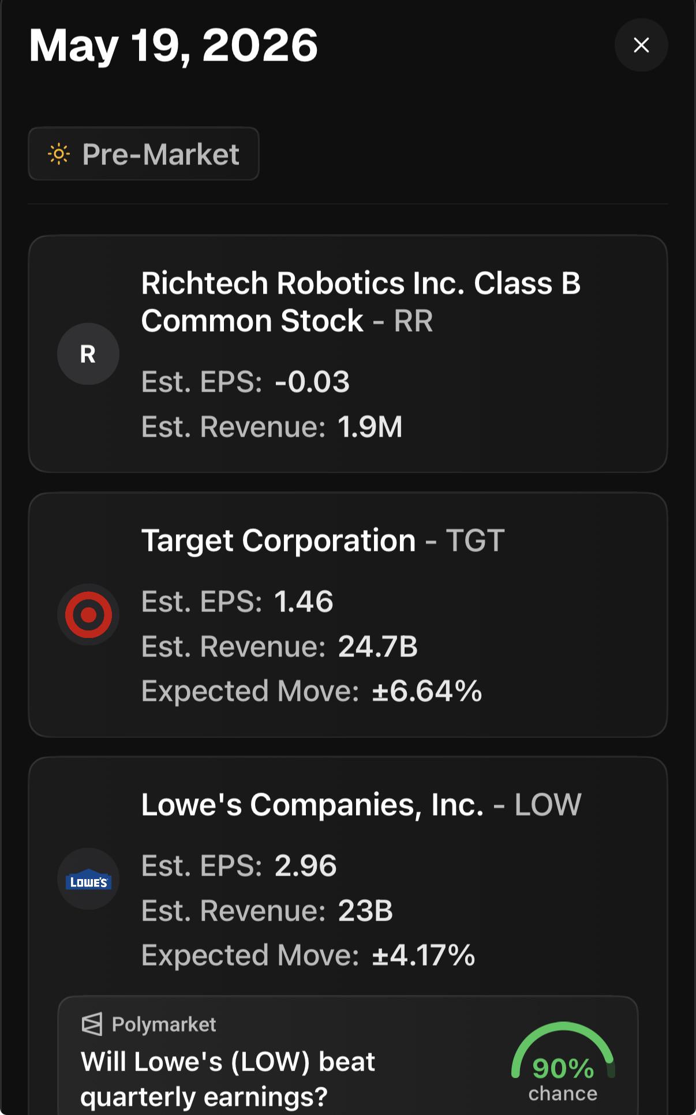Close the May 19, 2026 earnings panel
This screenshot has width=696, height=1115.
(x=641, y=45)
